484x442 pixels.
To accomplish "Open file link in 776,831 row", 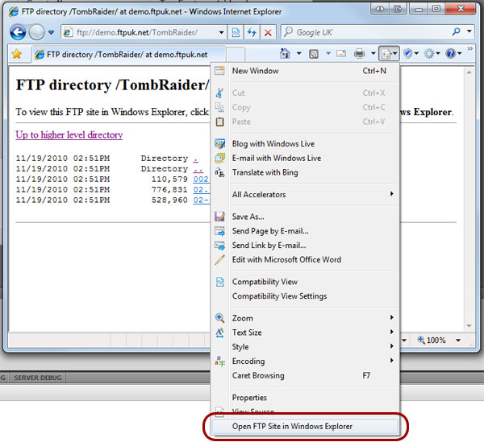I will [201, 190].
